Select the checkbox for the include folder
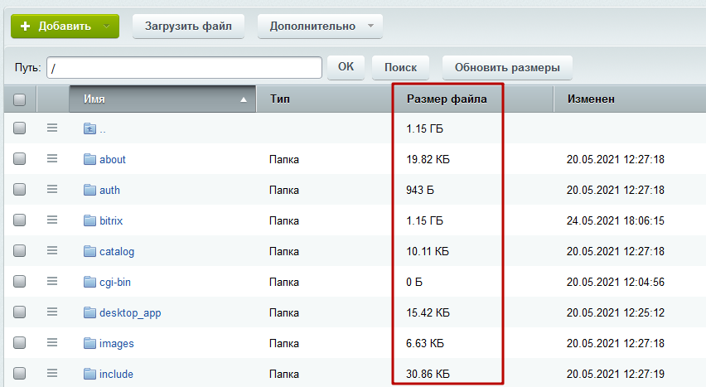The height and width of the screenshot is (387, 706). click(20, 374)
